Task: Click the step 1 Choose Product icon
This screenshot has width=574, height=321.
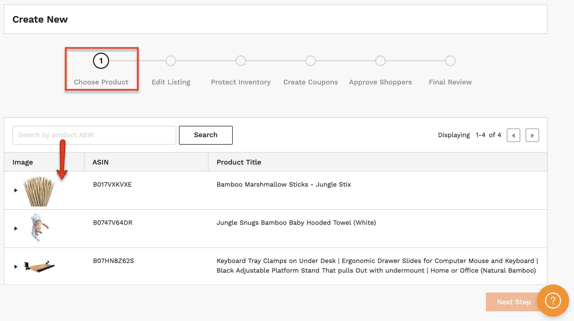Action: (101, 61)
